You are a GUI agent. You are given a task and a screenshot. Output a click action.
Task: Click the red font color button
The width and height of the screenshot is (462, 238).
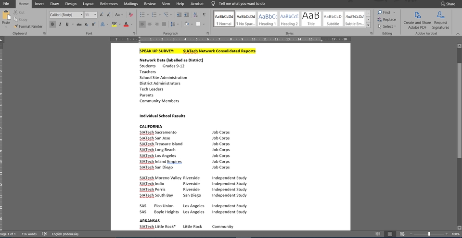(126, 24)
